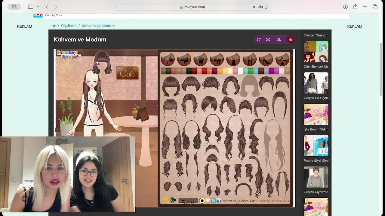Report a problem with the warning icon
385x216 pixels.
[279, 40]
